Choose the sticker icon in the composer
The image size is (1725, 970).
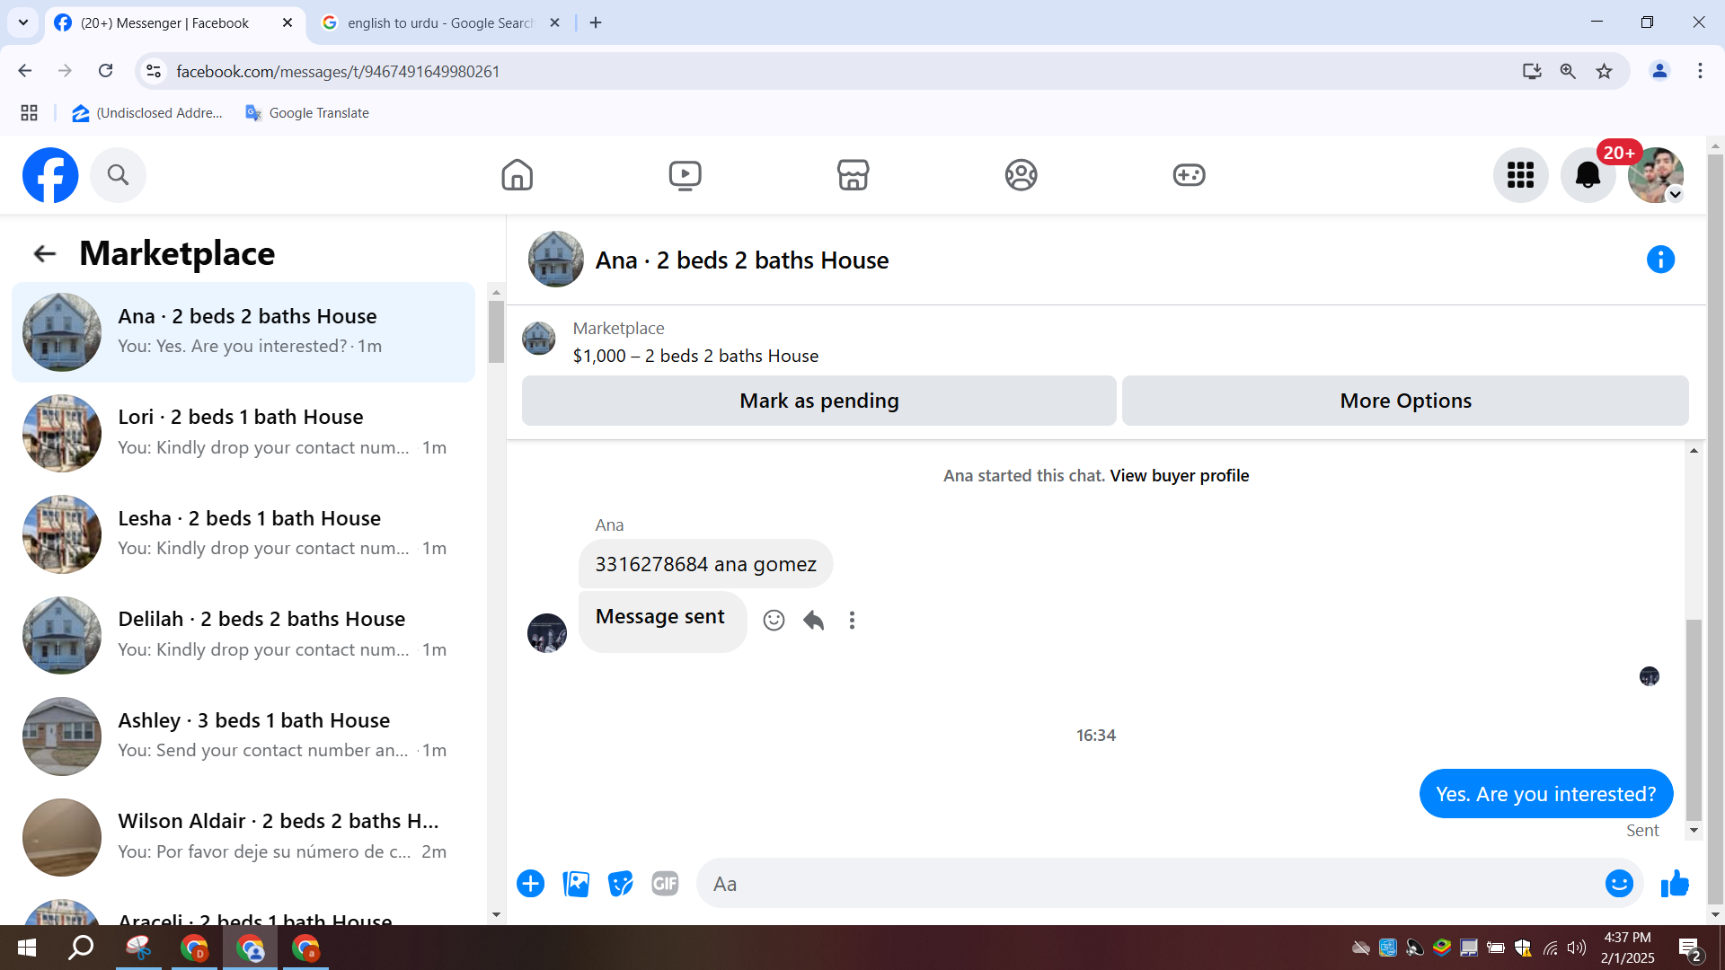click(620, 884)
